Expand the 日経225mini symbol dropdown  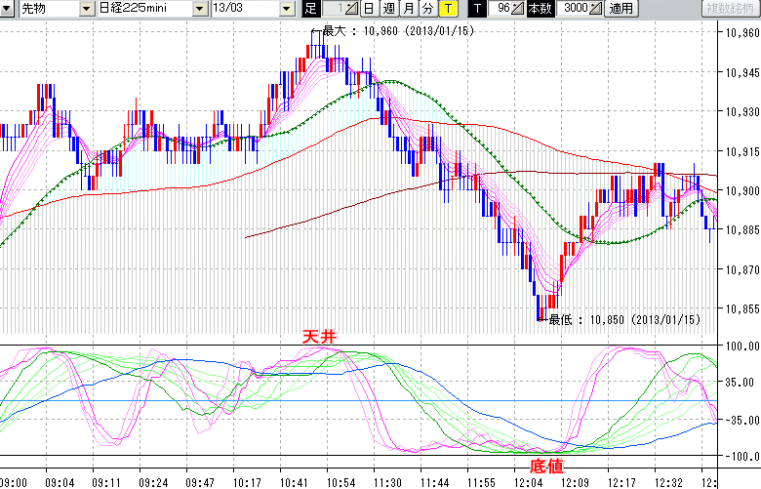(200, 9)
